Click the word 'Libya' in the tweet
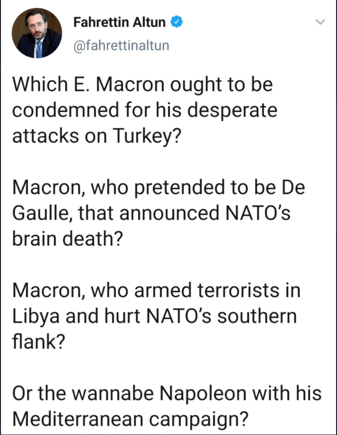The image size is (337, 435). coord(36,316)
